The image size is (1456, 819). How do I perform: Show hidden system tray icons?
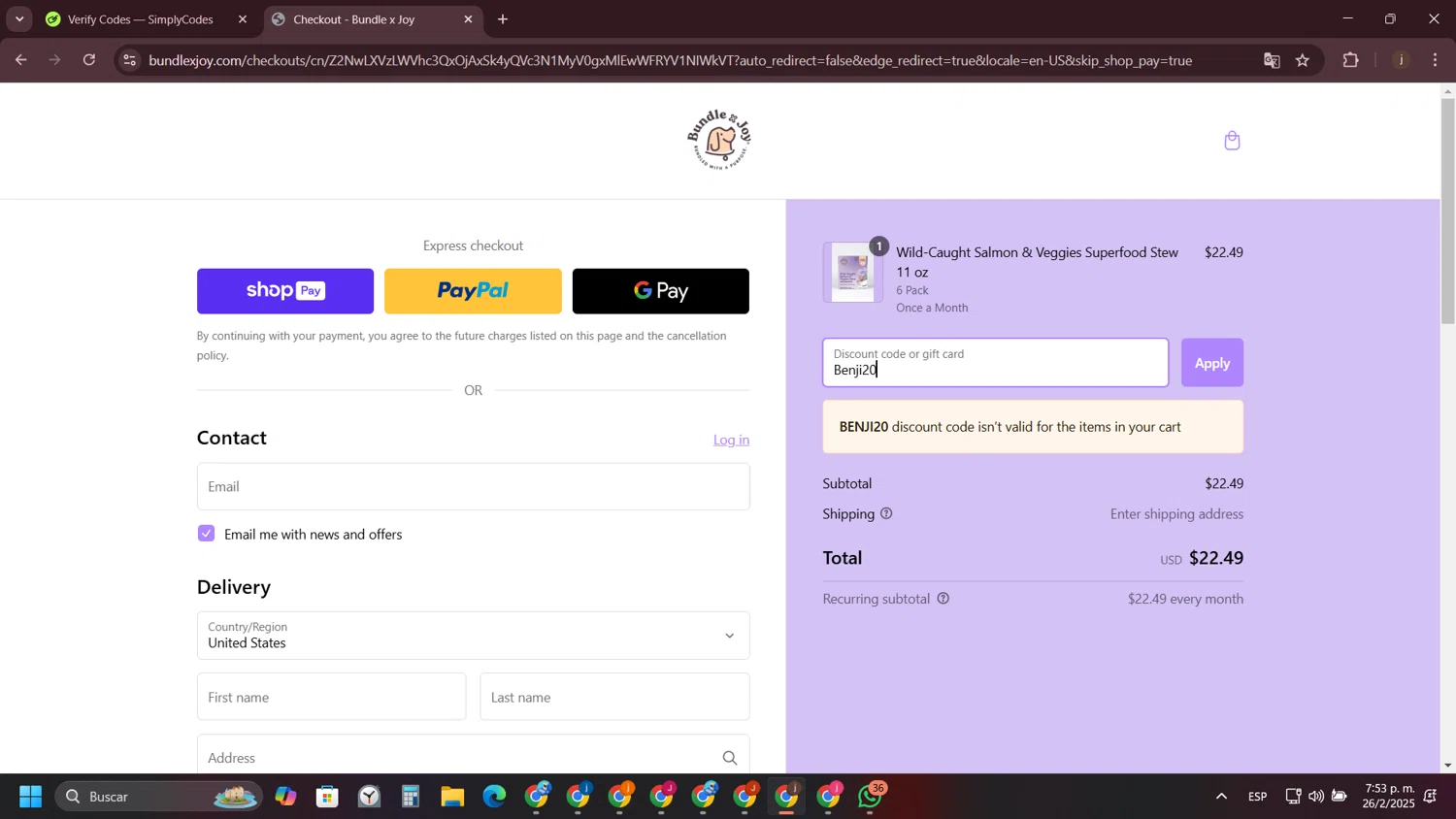pos(1221,797)
